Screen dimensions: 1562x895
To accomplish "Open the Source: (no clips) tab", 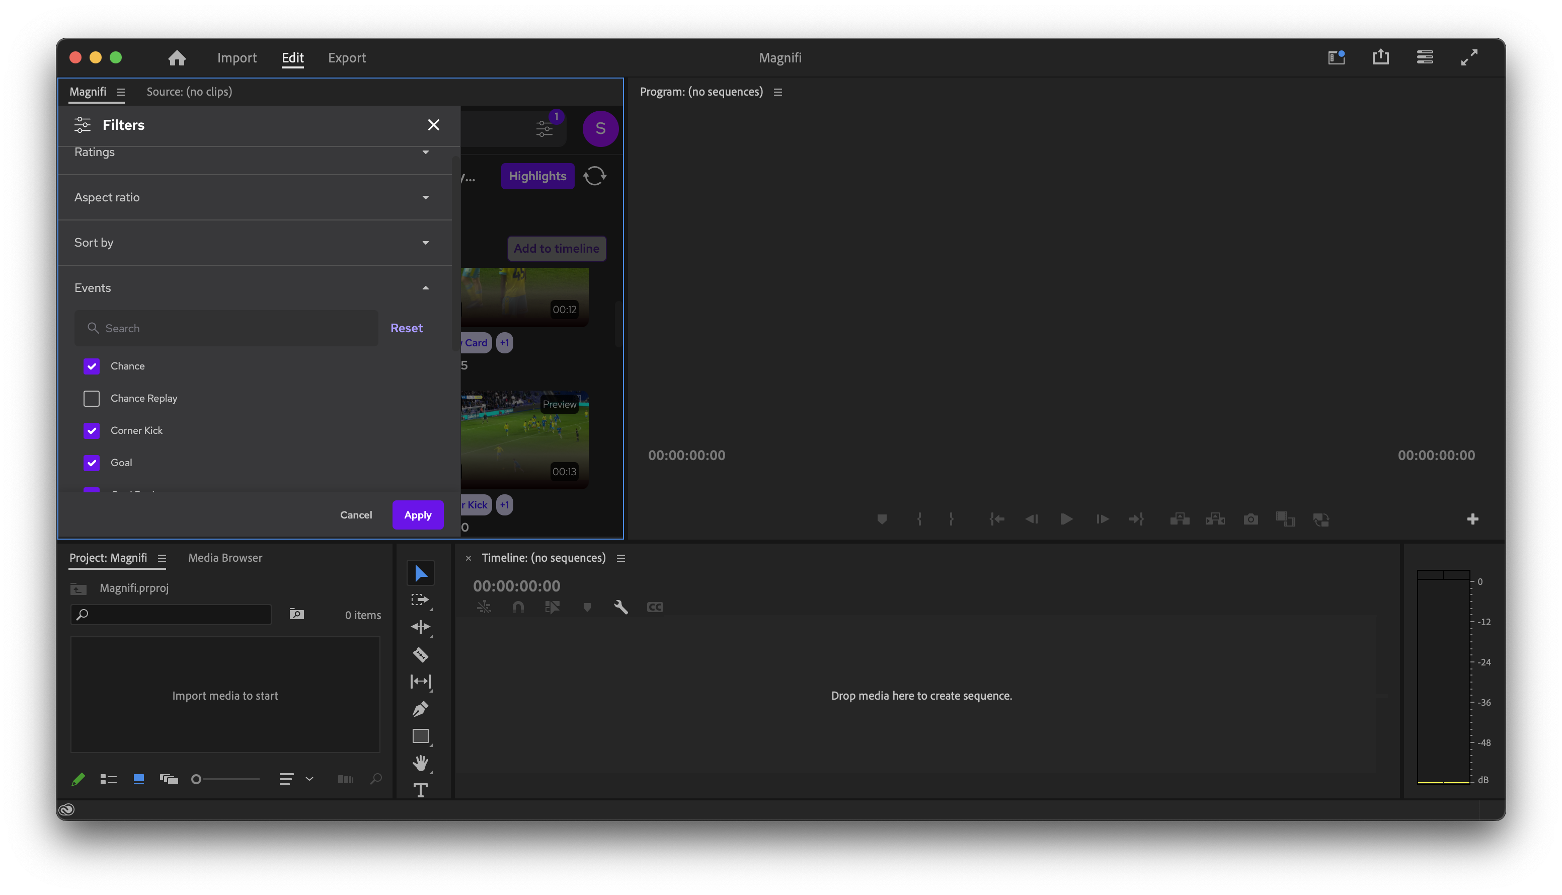I will coord(189,92).
